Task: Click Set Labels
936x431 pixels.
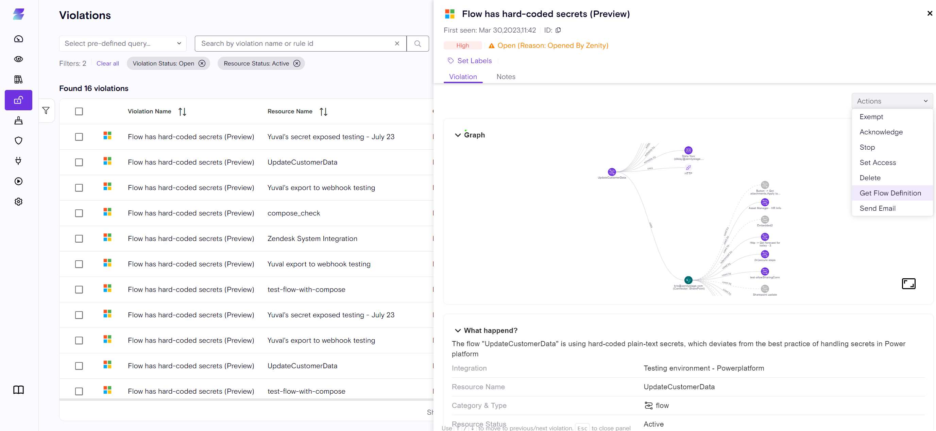Action: coord(474,61)
